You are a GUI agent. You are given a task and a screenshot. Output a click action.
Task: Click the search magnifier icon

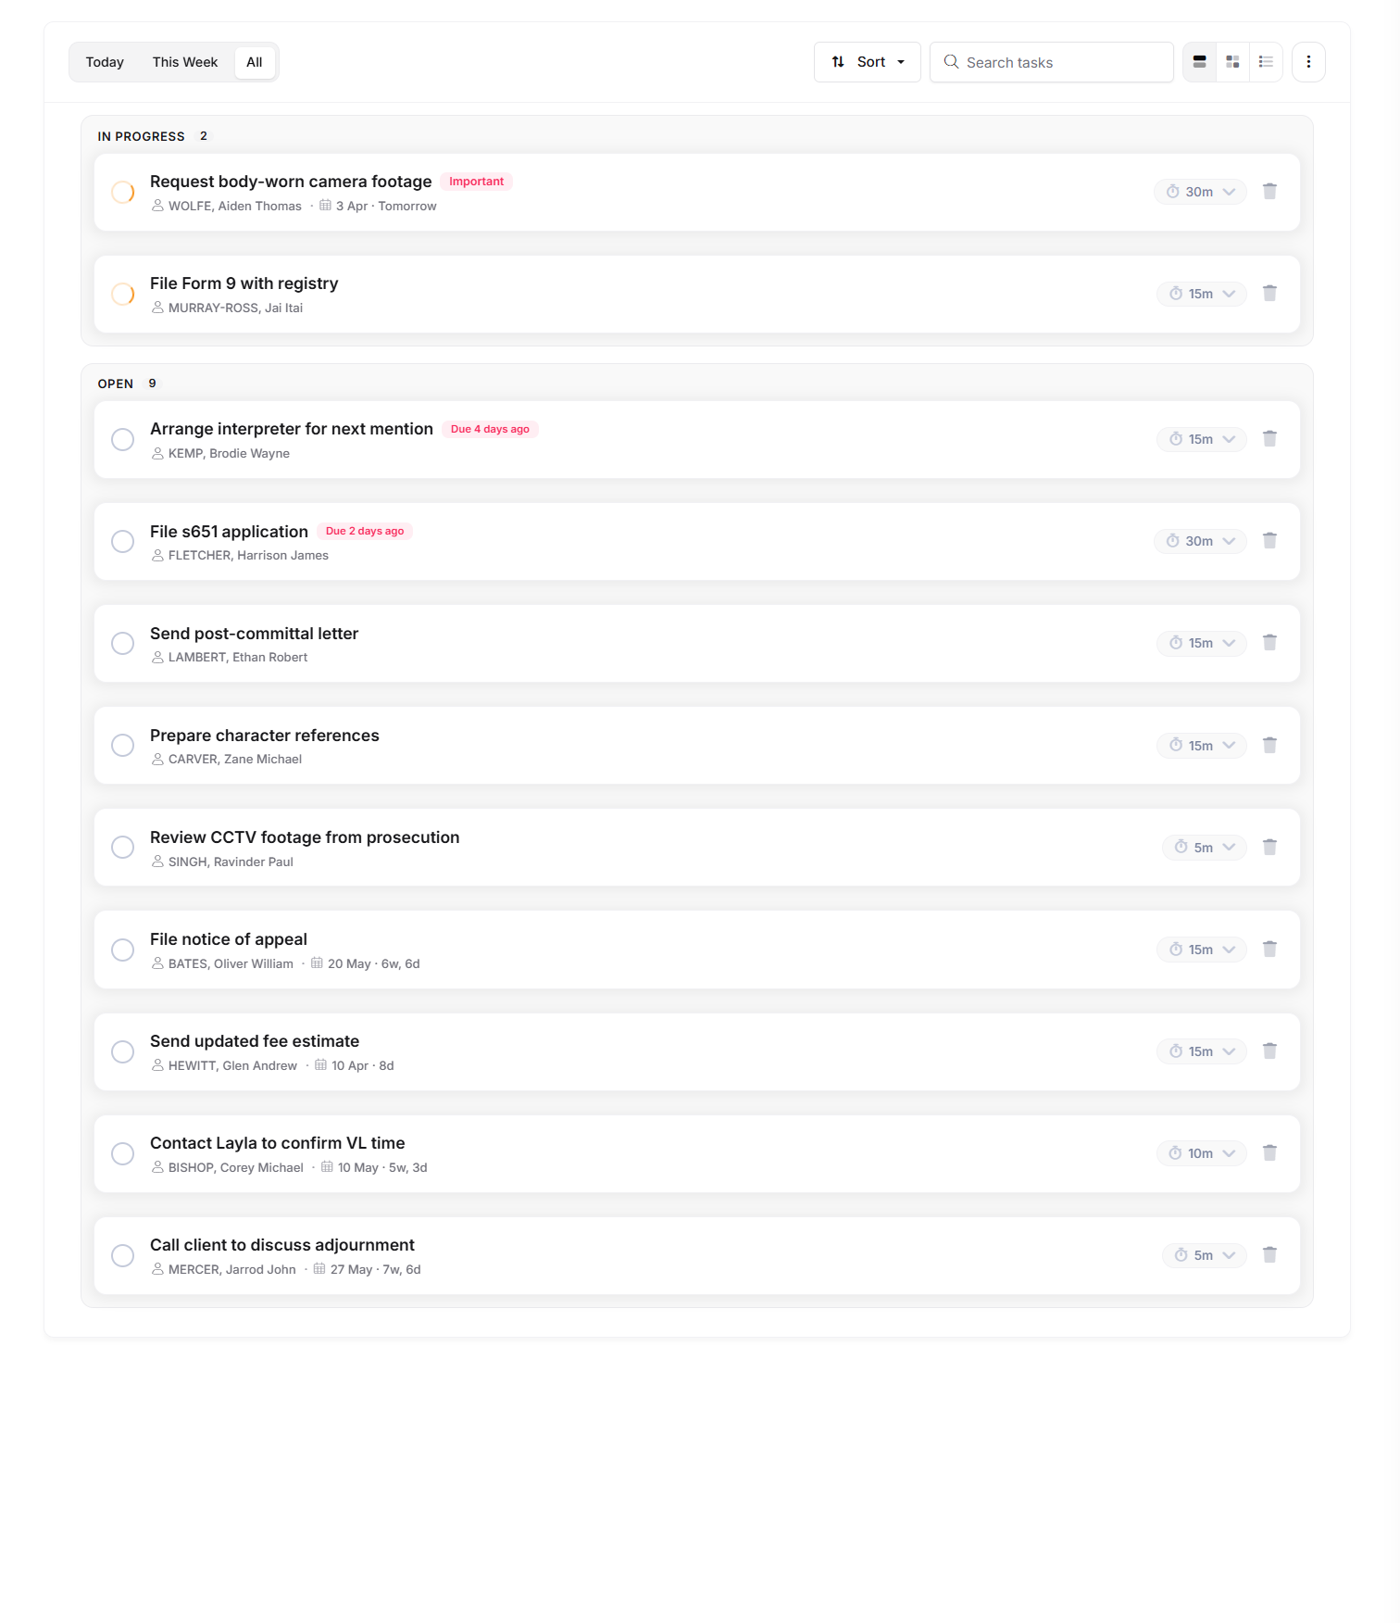coord(951,61)
